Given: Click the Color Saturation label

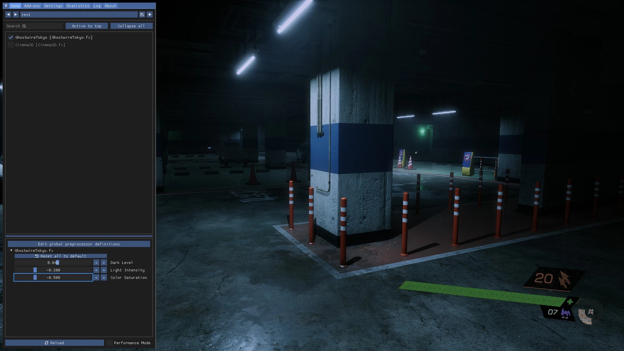Looking at the screenshot, I should [129, 278].
